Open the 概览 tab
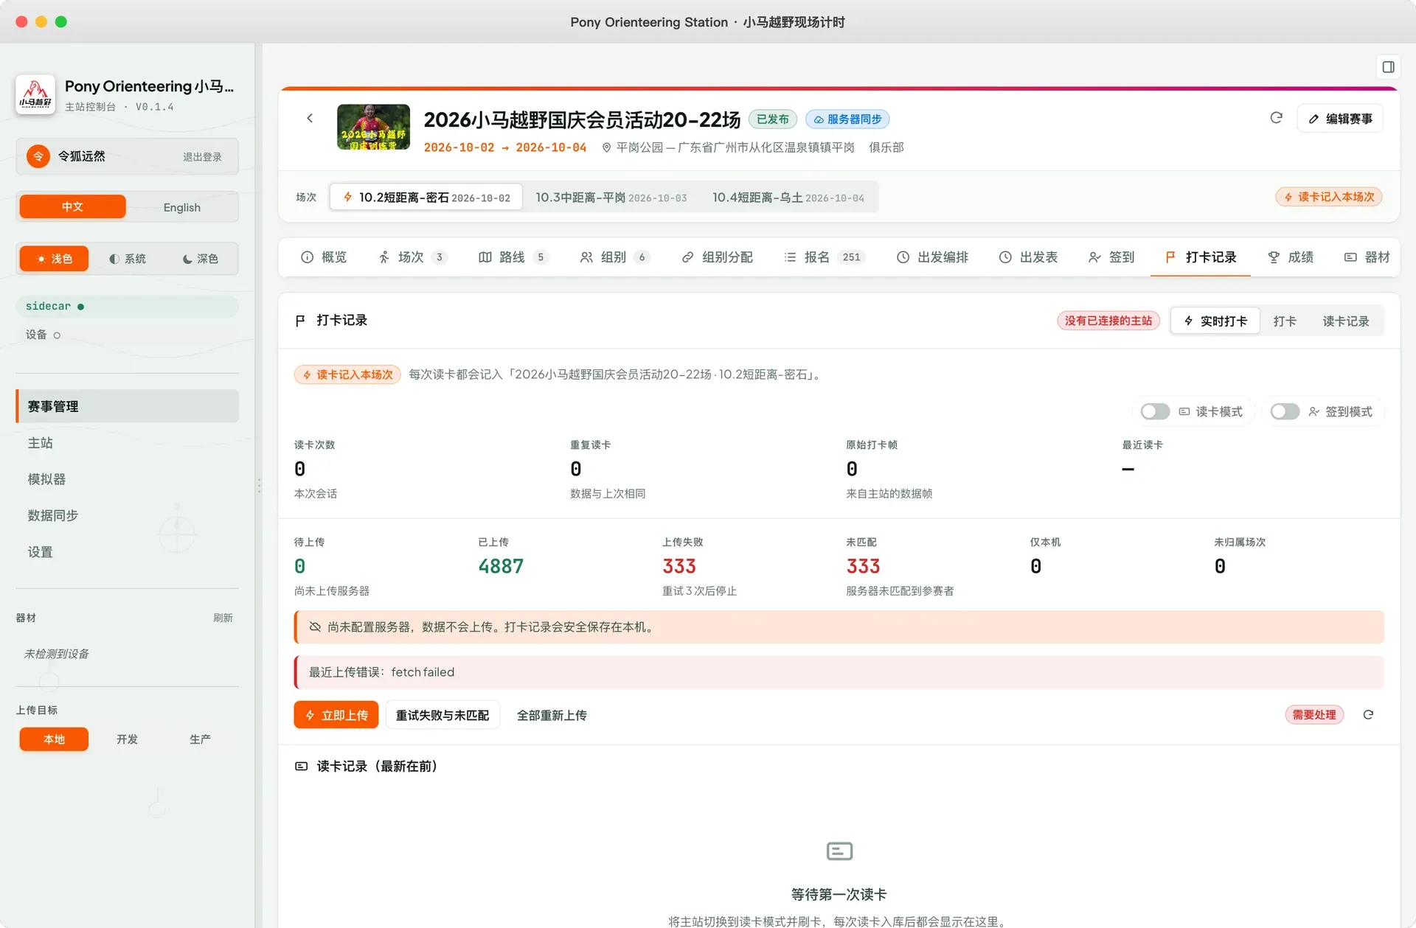 tap(324, 257)
